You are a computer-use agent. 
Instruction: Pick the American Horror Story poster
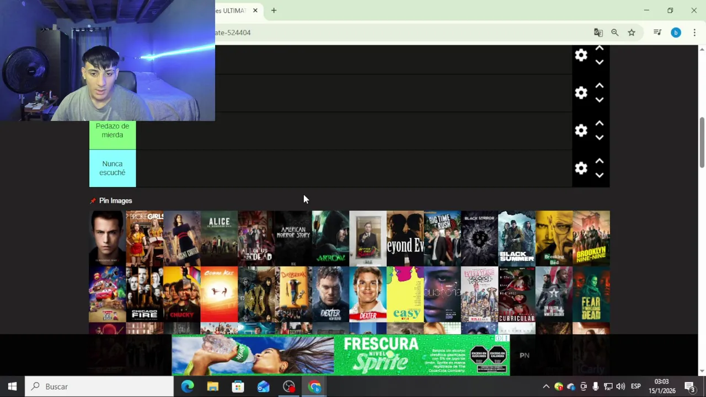pos(293,238)
